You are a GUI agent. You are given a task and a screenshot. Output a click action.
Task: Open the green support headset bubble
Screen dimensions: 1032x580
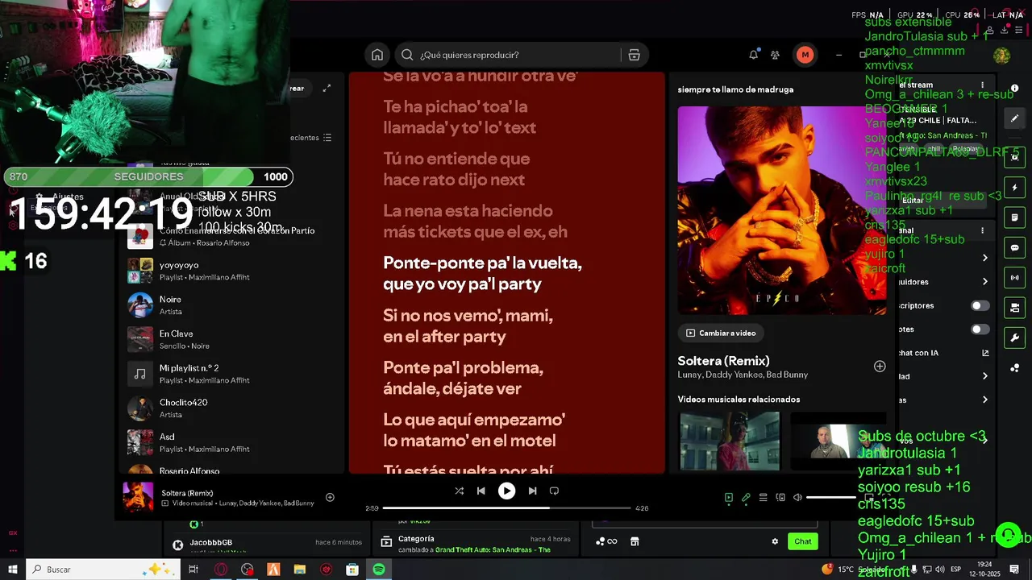[x=1008, y=535]
